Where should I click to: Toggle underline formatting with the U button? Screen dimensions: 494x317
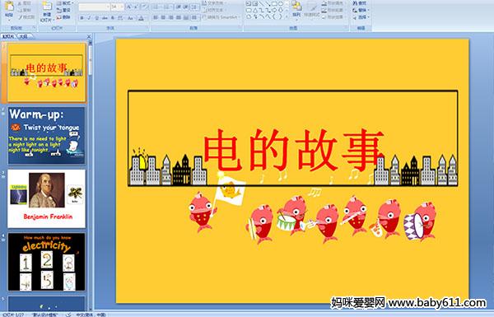[x=96, y=18]
